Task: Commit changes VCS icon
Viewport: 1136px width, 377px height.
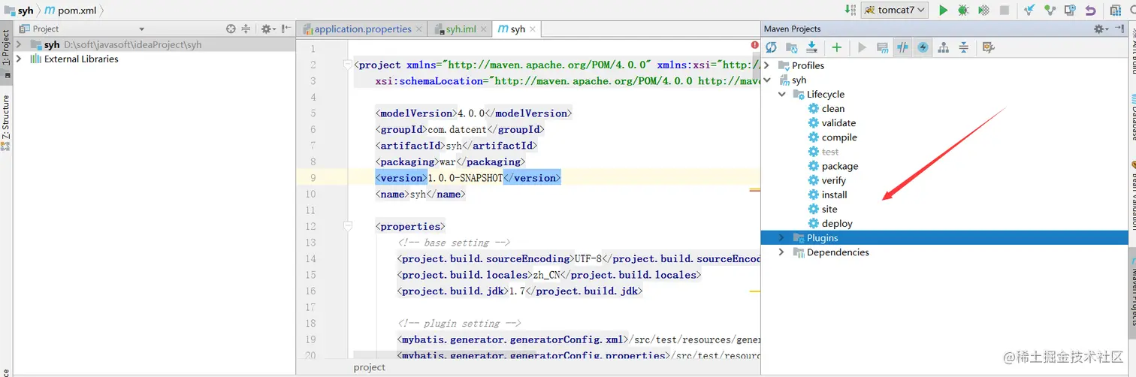Action: 1050,10
